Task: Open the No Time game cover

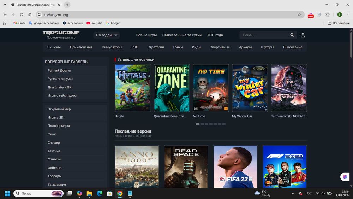Action: pos(211,88)
